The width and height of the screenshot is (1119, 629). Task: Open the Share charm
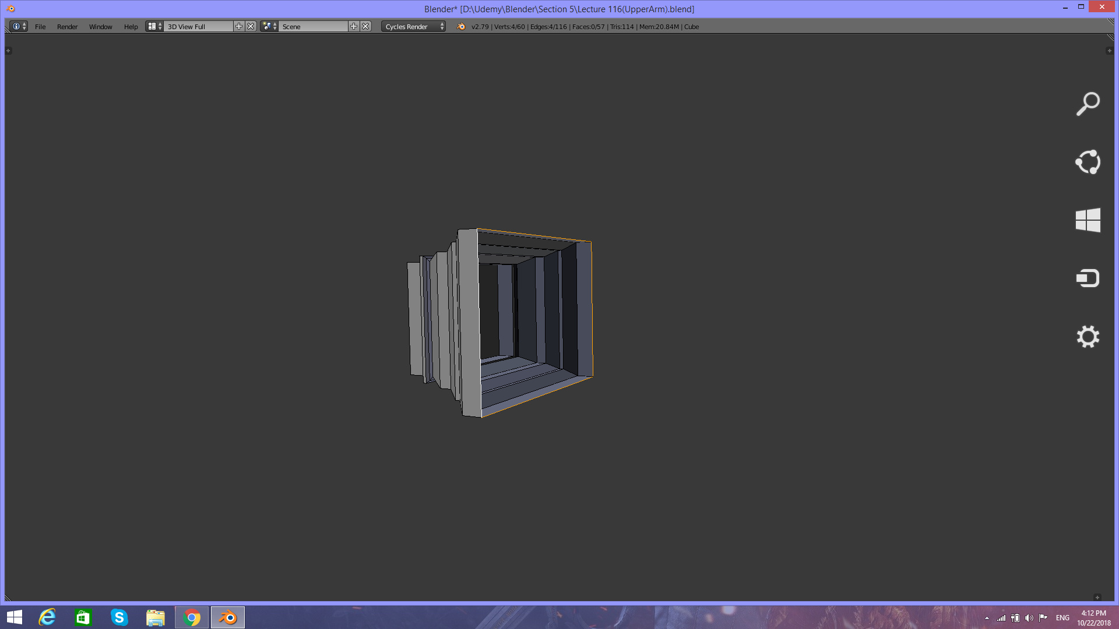tap(1088, 162)
